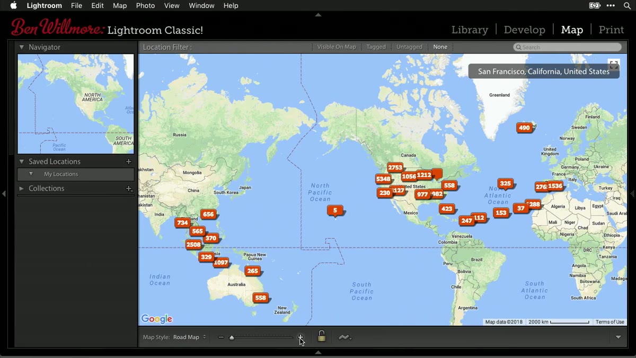Add a new saved location
The width and height of the screenshot is (636, 358).
click(x=128, y=162)
